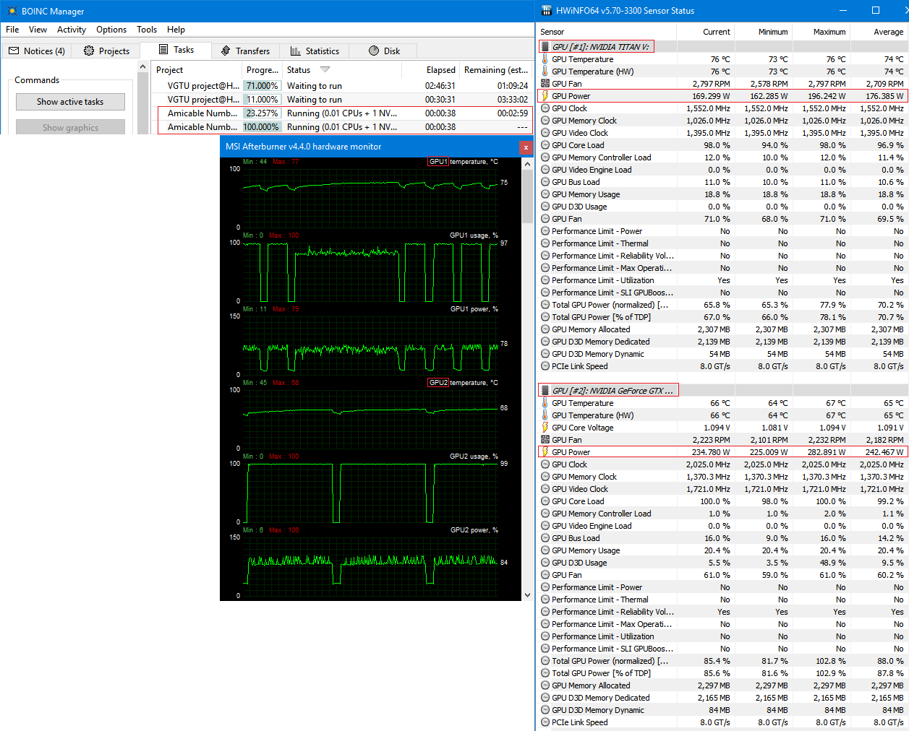The image size is (909, 731).
Task: Select Total GPU Power [% of TDP] 67.0 % row
Action: pyautogui.click(x=722, y=317)
